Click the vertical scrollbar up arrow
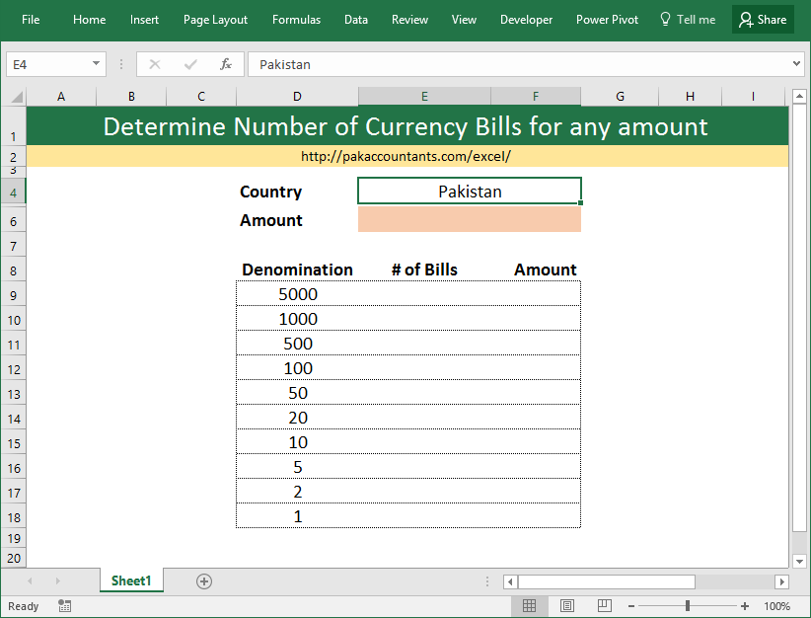This screenshot has height=618, width=811. (x=799, y=97)
